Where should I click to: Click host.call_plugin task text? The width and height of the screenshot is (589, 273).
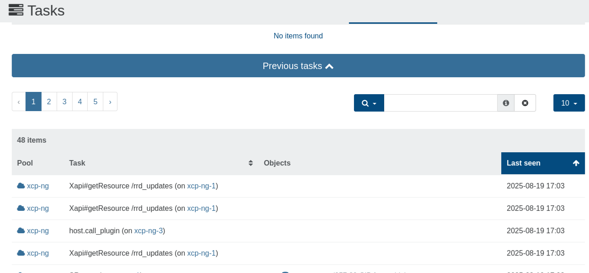(94, 231)
